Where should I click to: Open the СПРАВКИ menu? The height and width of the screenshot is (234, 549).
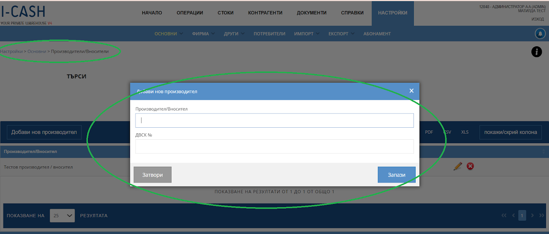352,13
